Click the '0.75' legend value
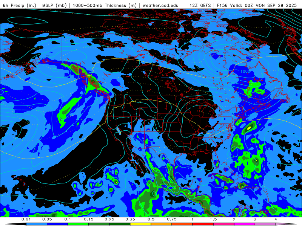Image resolution: width=302 pixels, height=226 pixels. pyautogui.click(x=172, y=219)
